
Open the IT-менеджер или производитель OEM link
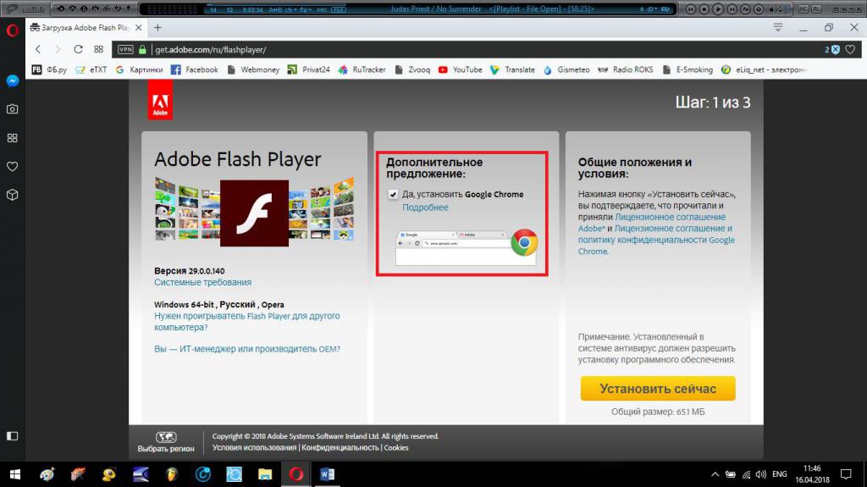coord(247,349)
